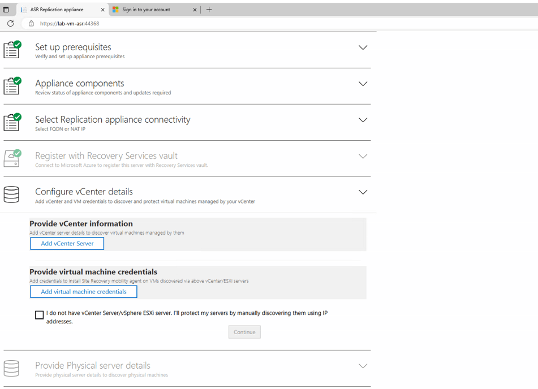
Task: Collapse the Configure vCenter details section
Action: (363, 192)
